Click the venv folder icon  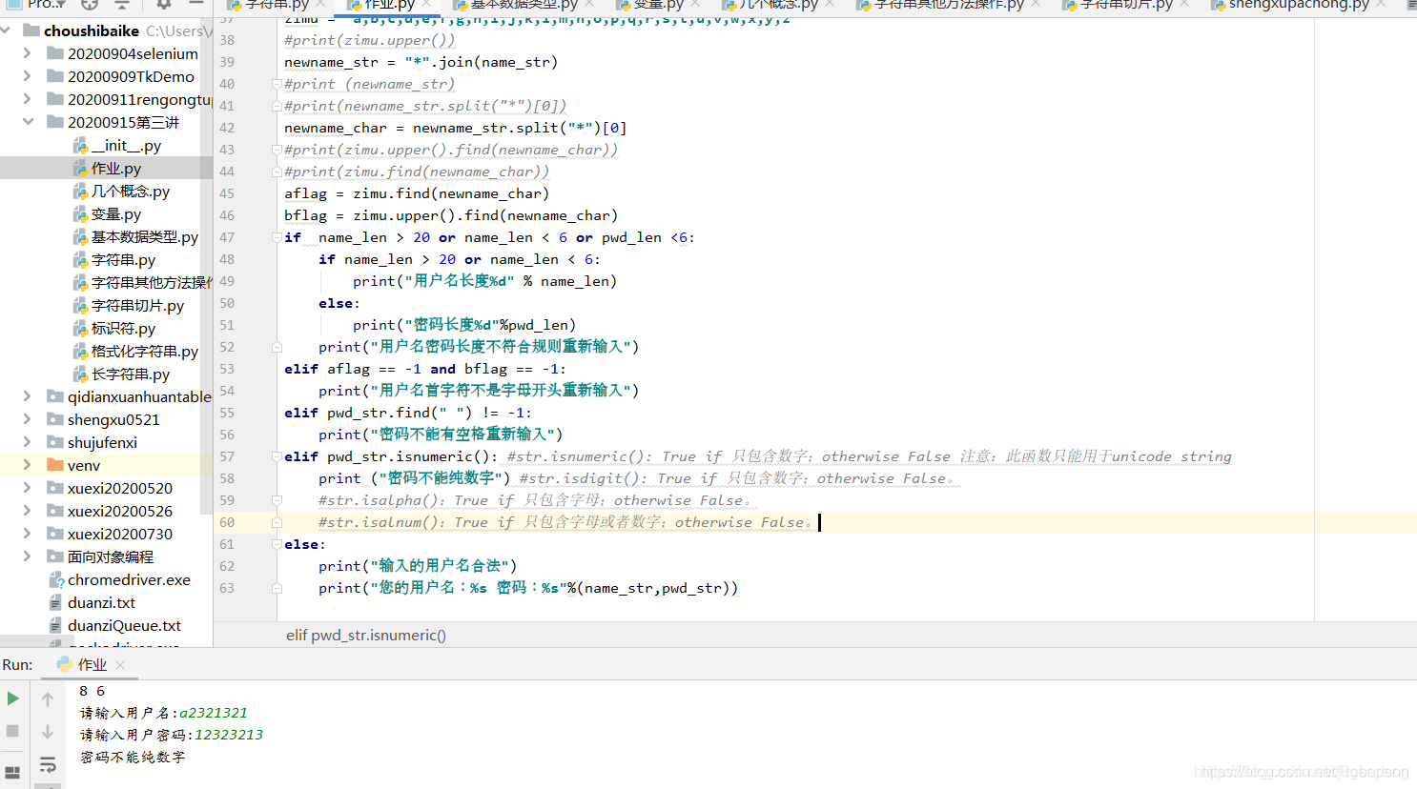(55, 465)
